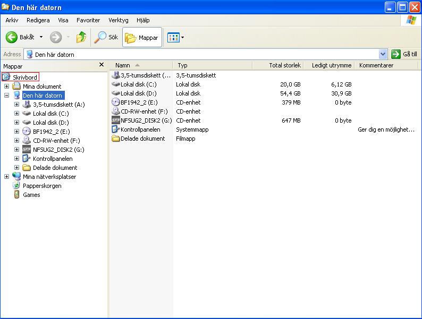Click the Up one folder level icon
Image resolution: width=422 pixels, height=319 pixels.
81,37
